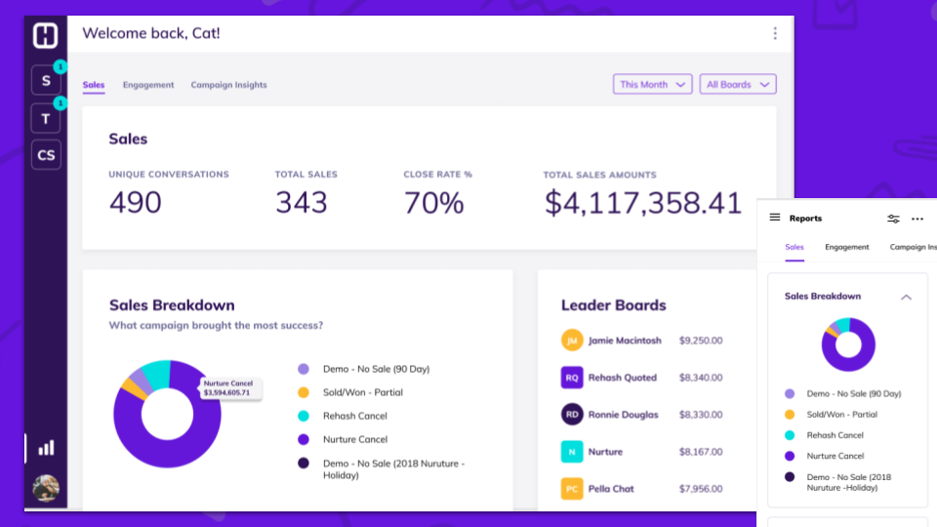Click the Nurture Cancel swatch in the Reports panel

(x=790, y=456)
